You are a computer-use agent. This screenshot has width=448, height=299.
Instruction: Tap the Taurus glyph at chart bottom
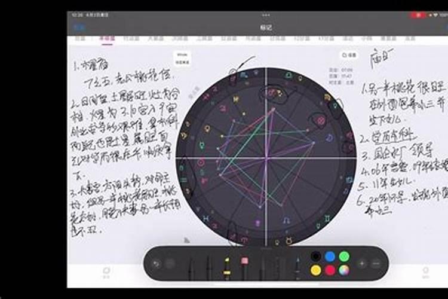click(x=289, y=241)
